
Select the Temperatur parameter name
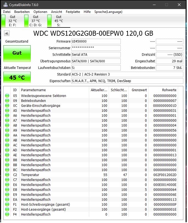tap(30, 175)
